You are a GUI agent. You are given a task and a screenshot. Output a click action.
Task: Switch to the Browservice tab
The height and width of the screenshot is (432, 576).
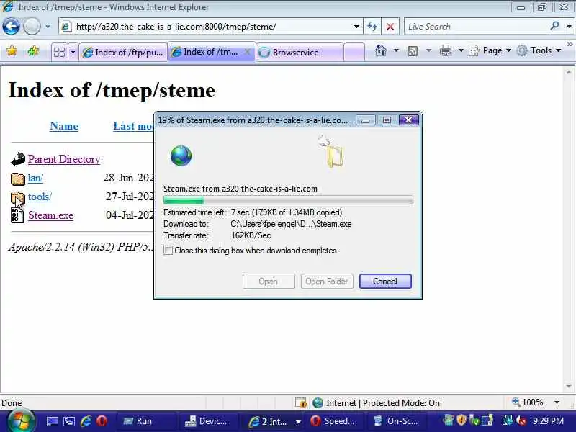(x=300, y=52)
